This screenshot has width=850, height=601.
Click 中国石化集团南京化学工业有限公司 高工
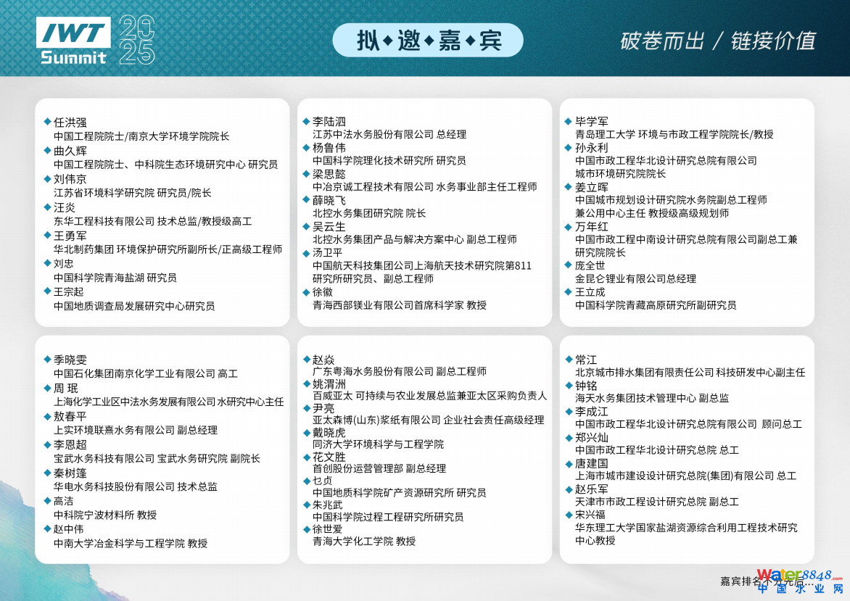point(145,373)
